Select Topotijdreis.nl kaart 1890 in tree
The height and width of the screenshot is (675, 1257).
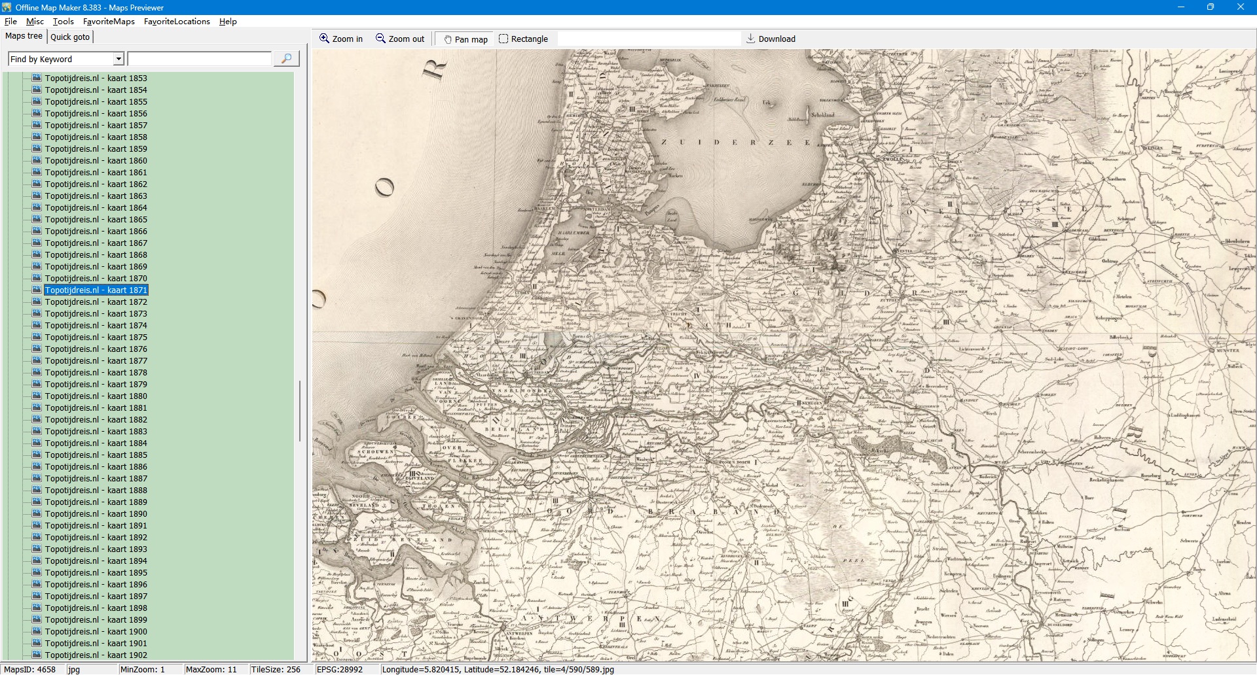[96, 513]
